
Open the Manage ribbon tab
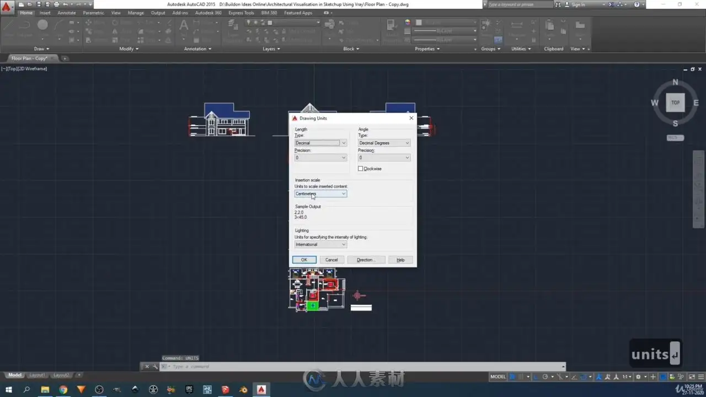click(136, 13)
